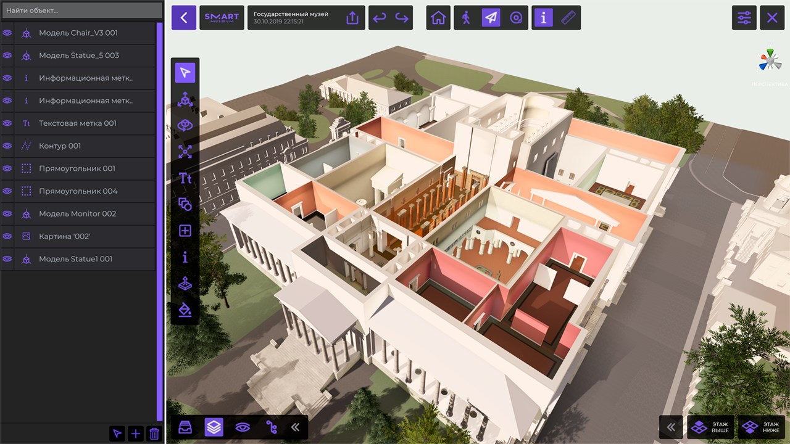Activate the orbit target camera mode

coord(515,18)
